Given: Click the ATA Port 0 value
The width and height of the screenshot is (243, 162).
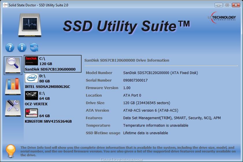Looking at the screenshot, I should click(x=132, y=95).
